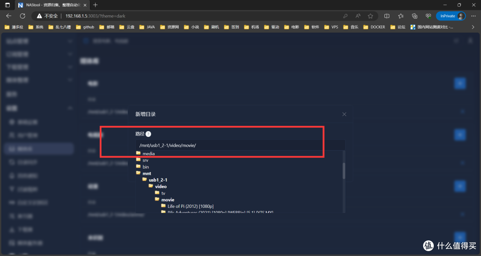Reload the current page

(22, 16)
